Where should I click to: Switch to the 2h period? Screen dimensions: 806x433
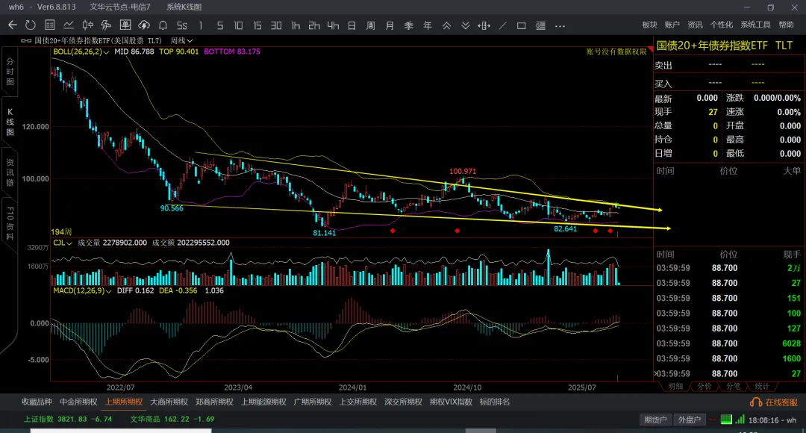click(314, 25)
